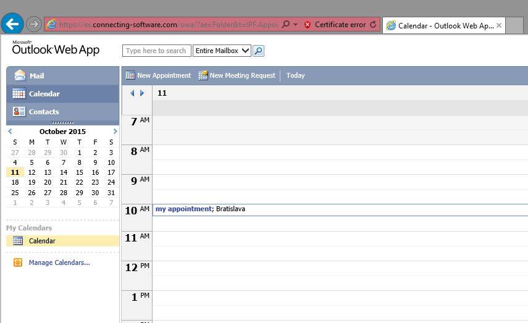Select October 19 in the mini calendar
The image size is (528, 323).
coord(31,182)
